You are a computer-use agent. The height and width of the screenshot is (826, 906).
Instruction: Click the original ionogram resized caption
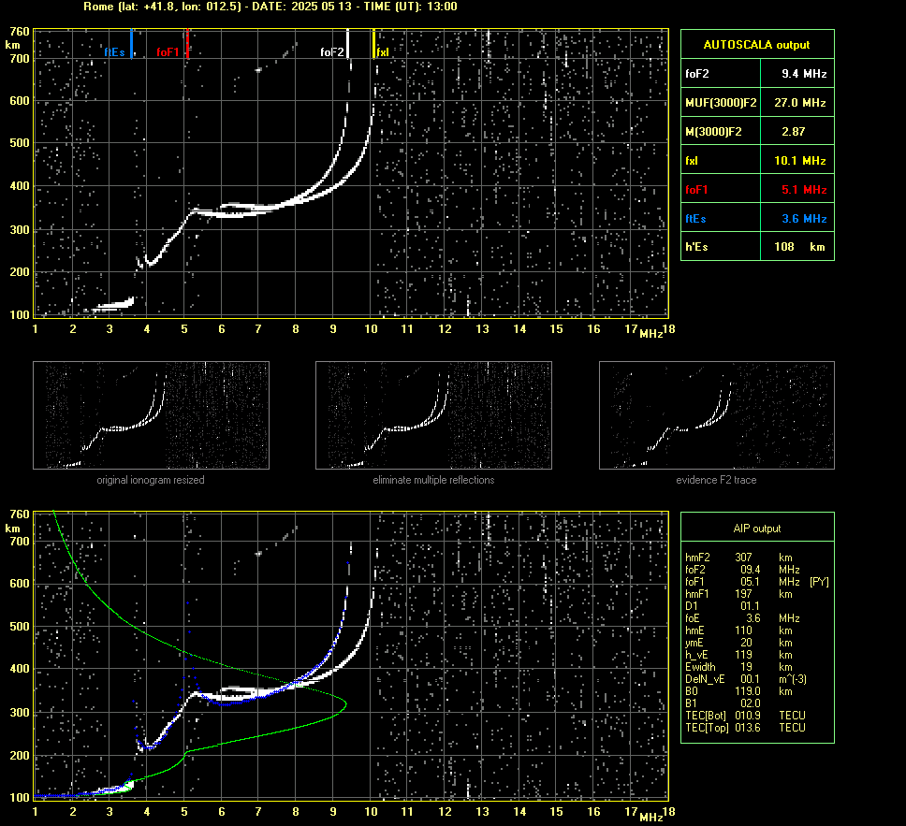pos(151,480)
